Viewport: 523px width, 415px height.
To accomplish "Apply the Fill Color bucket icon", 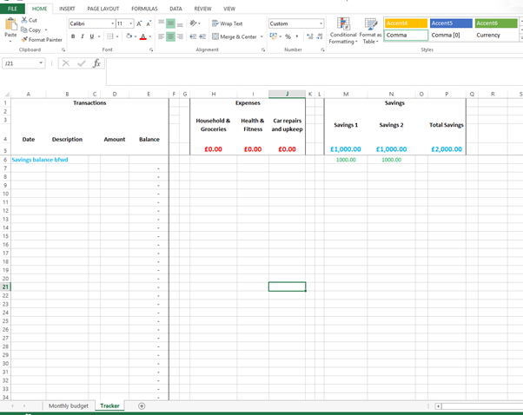I will tap(129, 36).
